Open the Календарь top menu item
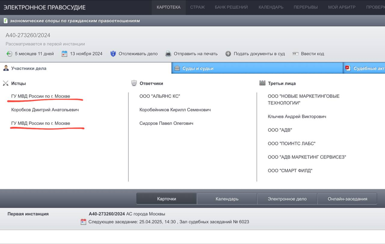The image size is (385, 244). point(271,7)
